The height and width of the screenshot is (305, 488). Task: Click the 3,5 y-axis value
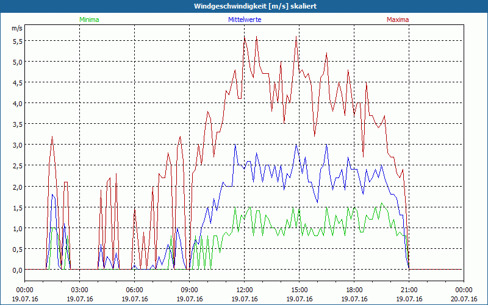click(18, 124)
